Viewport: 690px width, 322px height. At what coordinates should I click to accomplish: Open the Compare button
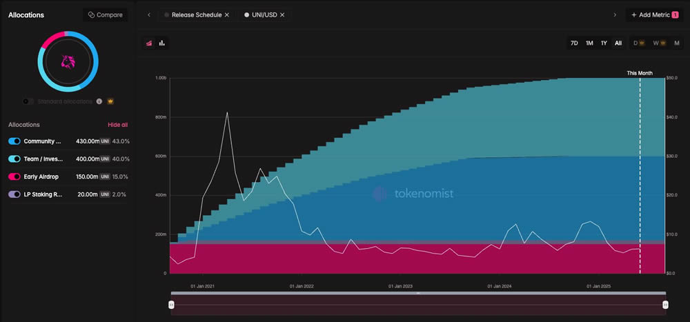point(105,14)
